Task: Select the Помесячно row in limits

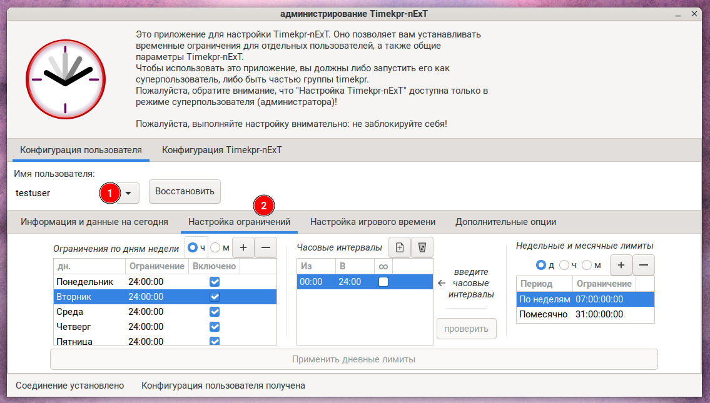Action: (x=543, y=314)
